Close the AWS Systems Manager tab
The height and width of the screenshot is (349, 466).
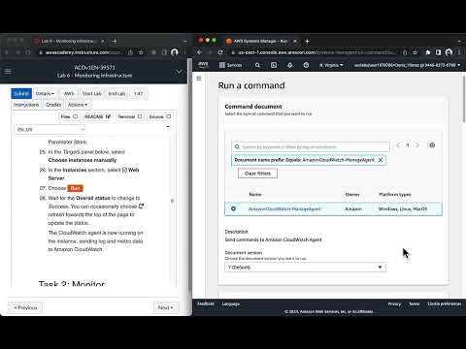tap(295, 41)
